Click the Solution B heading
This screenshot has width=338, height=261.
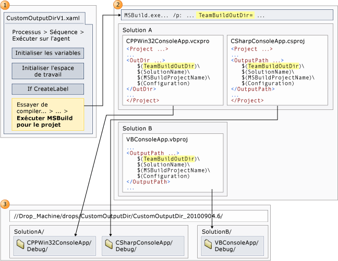[137, 129]
